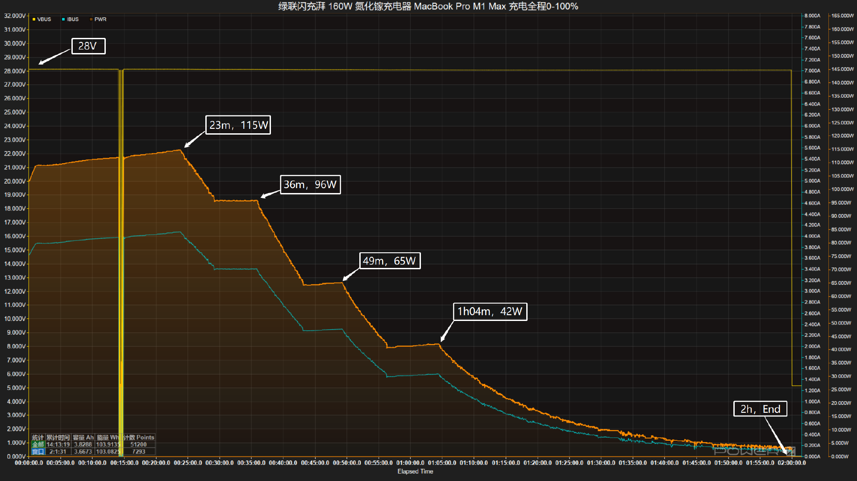Click the 115.000W tick on power axis
Viewport: 857px width, 481px height.
pos(842,149)
